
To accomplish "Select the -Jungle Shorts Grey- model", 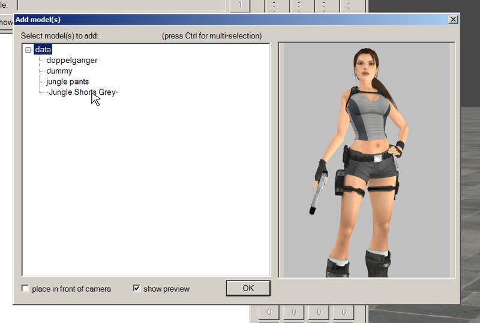I will coord(82,92).
